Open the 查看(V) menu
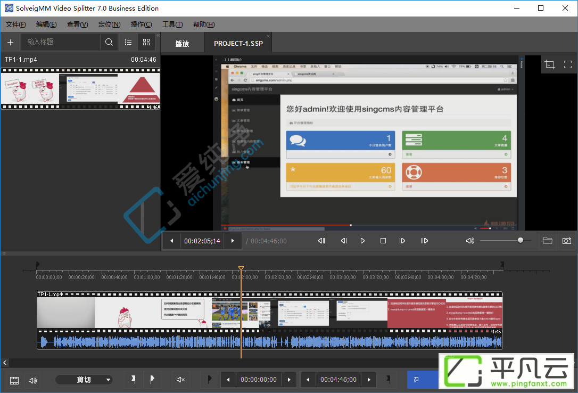578x393 pixels. click(x=77, y=24)
